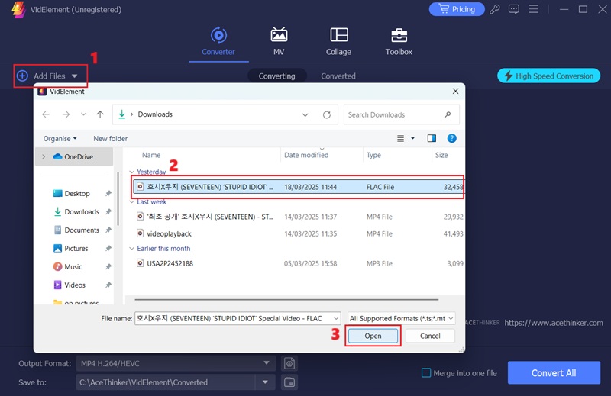Refresh the Downloads folder view
The width and height of the screenshot is (611, 396).
(x=327, y=115)
